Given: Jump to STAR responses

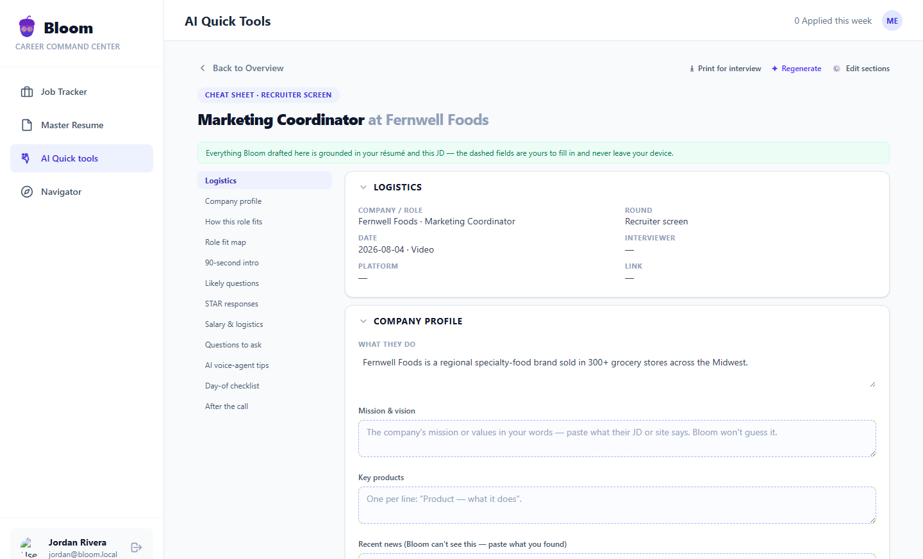Looking at the screenshot, I should pyautogui.click(x=265, y=303).
